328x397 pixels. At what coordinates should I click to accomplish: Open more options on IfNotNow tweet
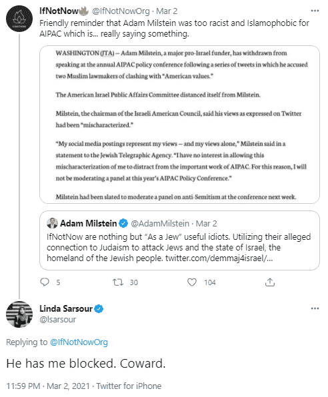315,11
